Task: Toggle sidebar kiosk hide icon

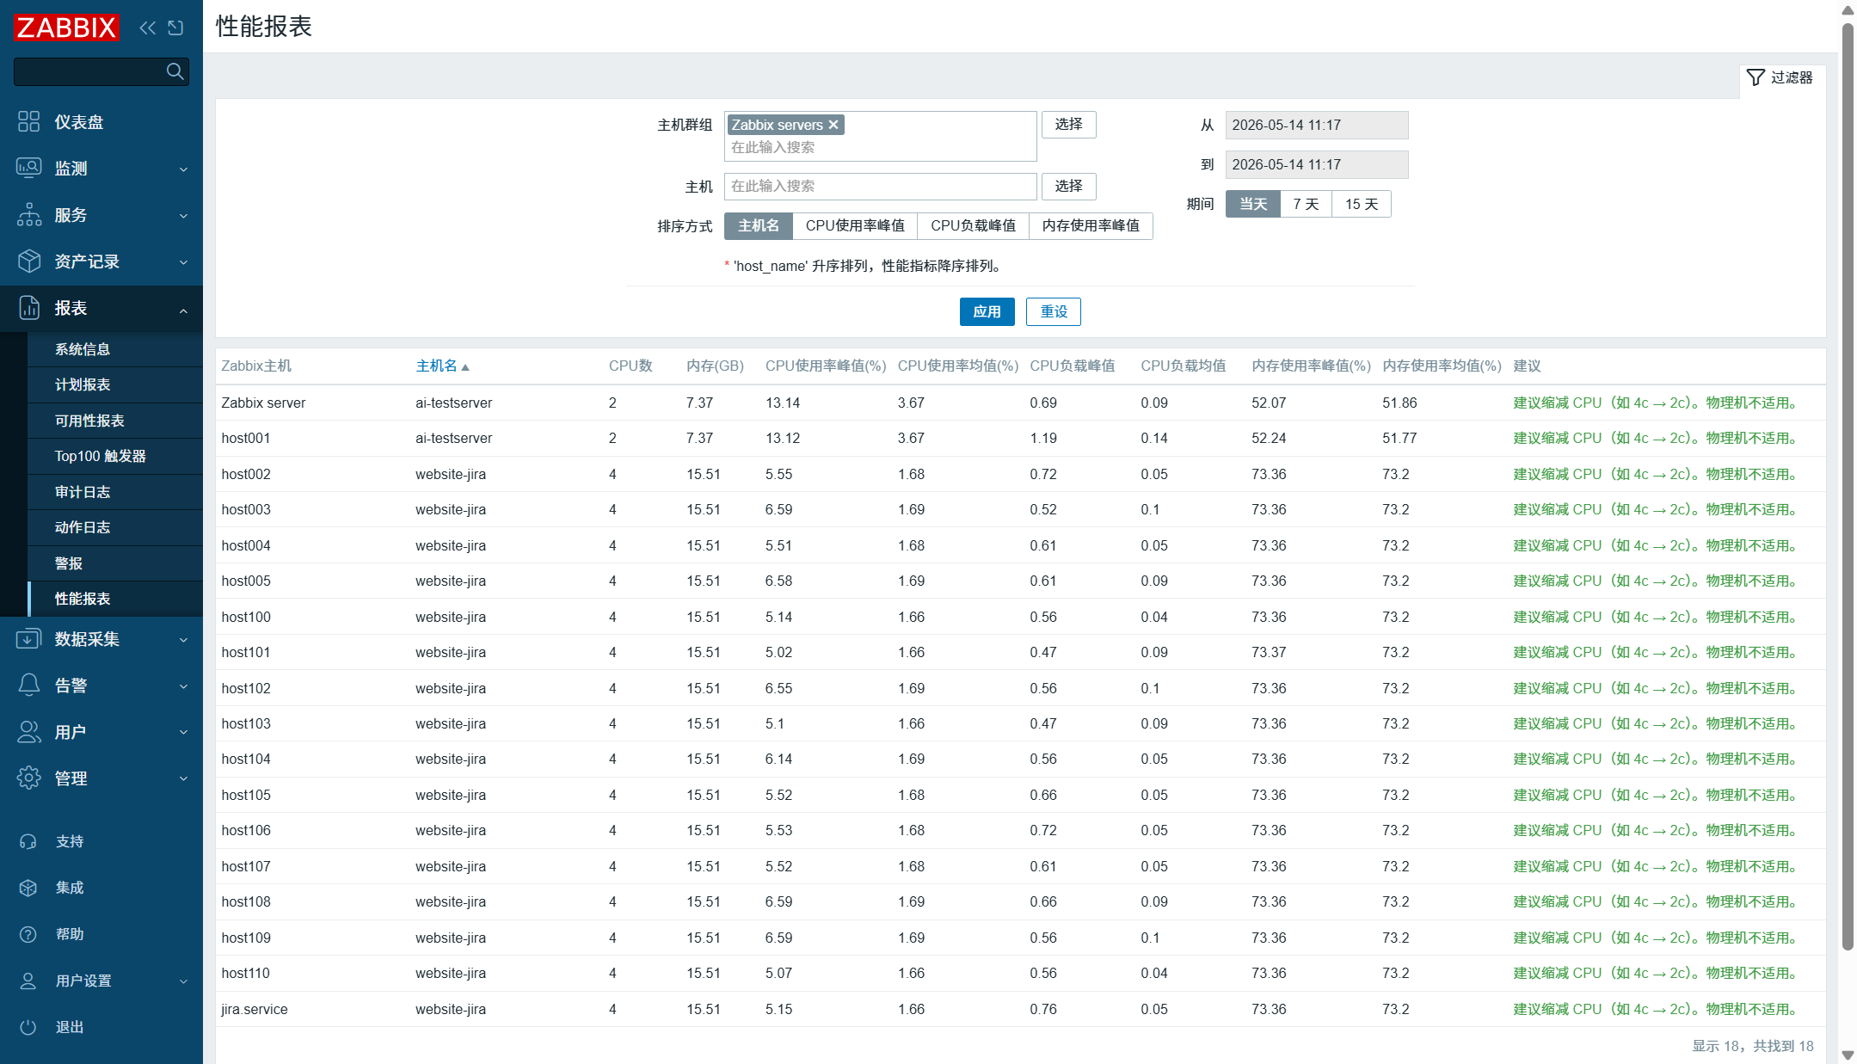Action: pos(175,28)
